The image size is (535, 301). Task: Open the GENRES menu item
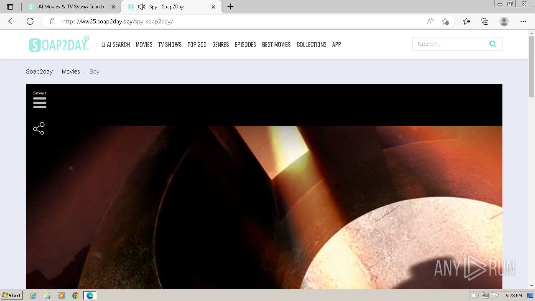221,44
